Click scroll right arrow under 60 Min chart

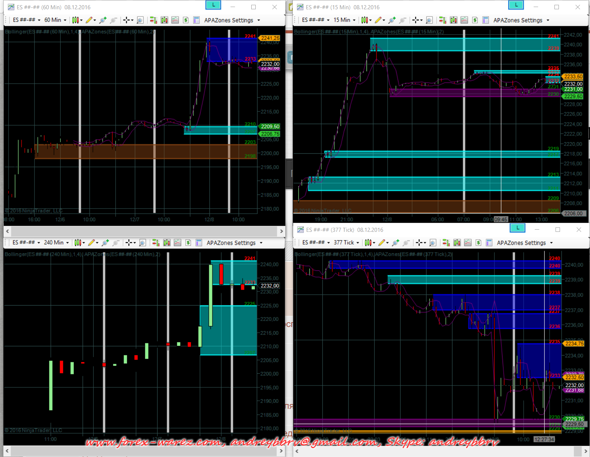281,231
